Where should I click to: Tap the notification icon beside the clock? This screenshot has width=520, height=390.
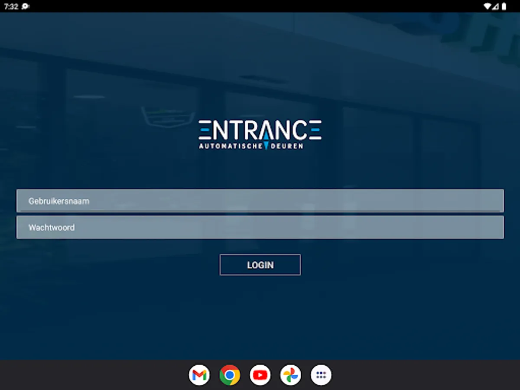(x=25, y=6)
